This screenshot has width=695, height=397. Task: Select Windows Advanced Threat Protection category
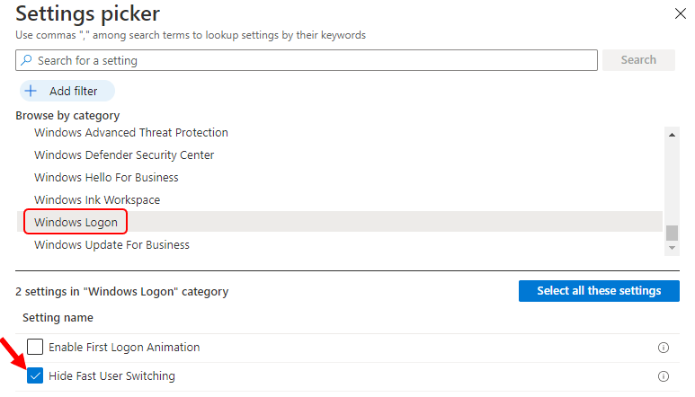131,132
